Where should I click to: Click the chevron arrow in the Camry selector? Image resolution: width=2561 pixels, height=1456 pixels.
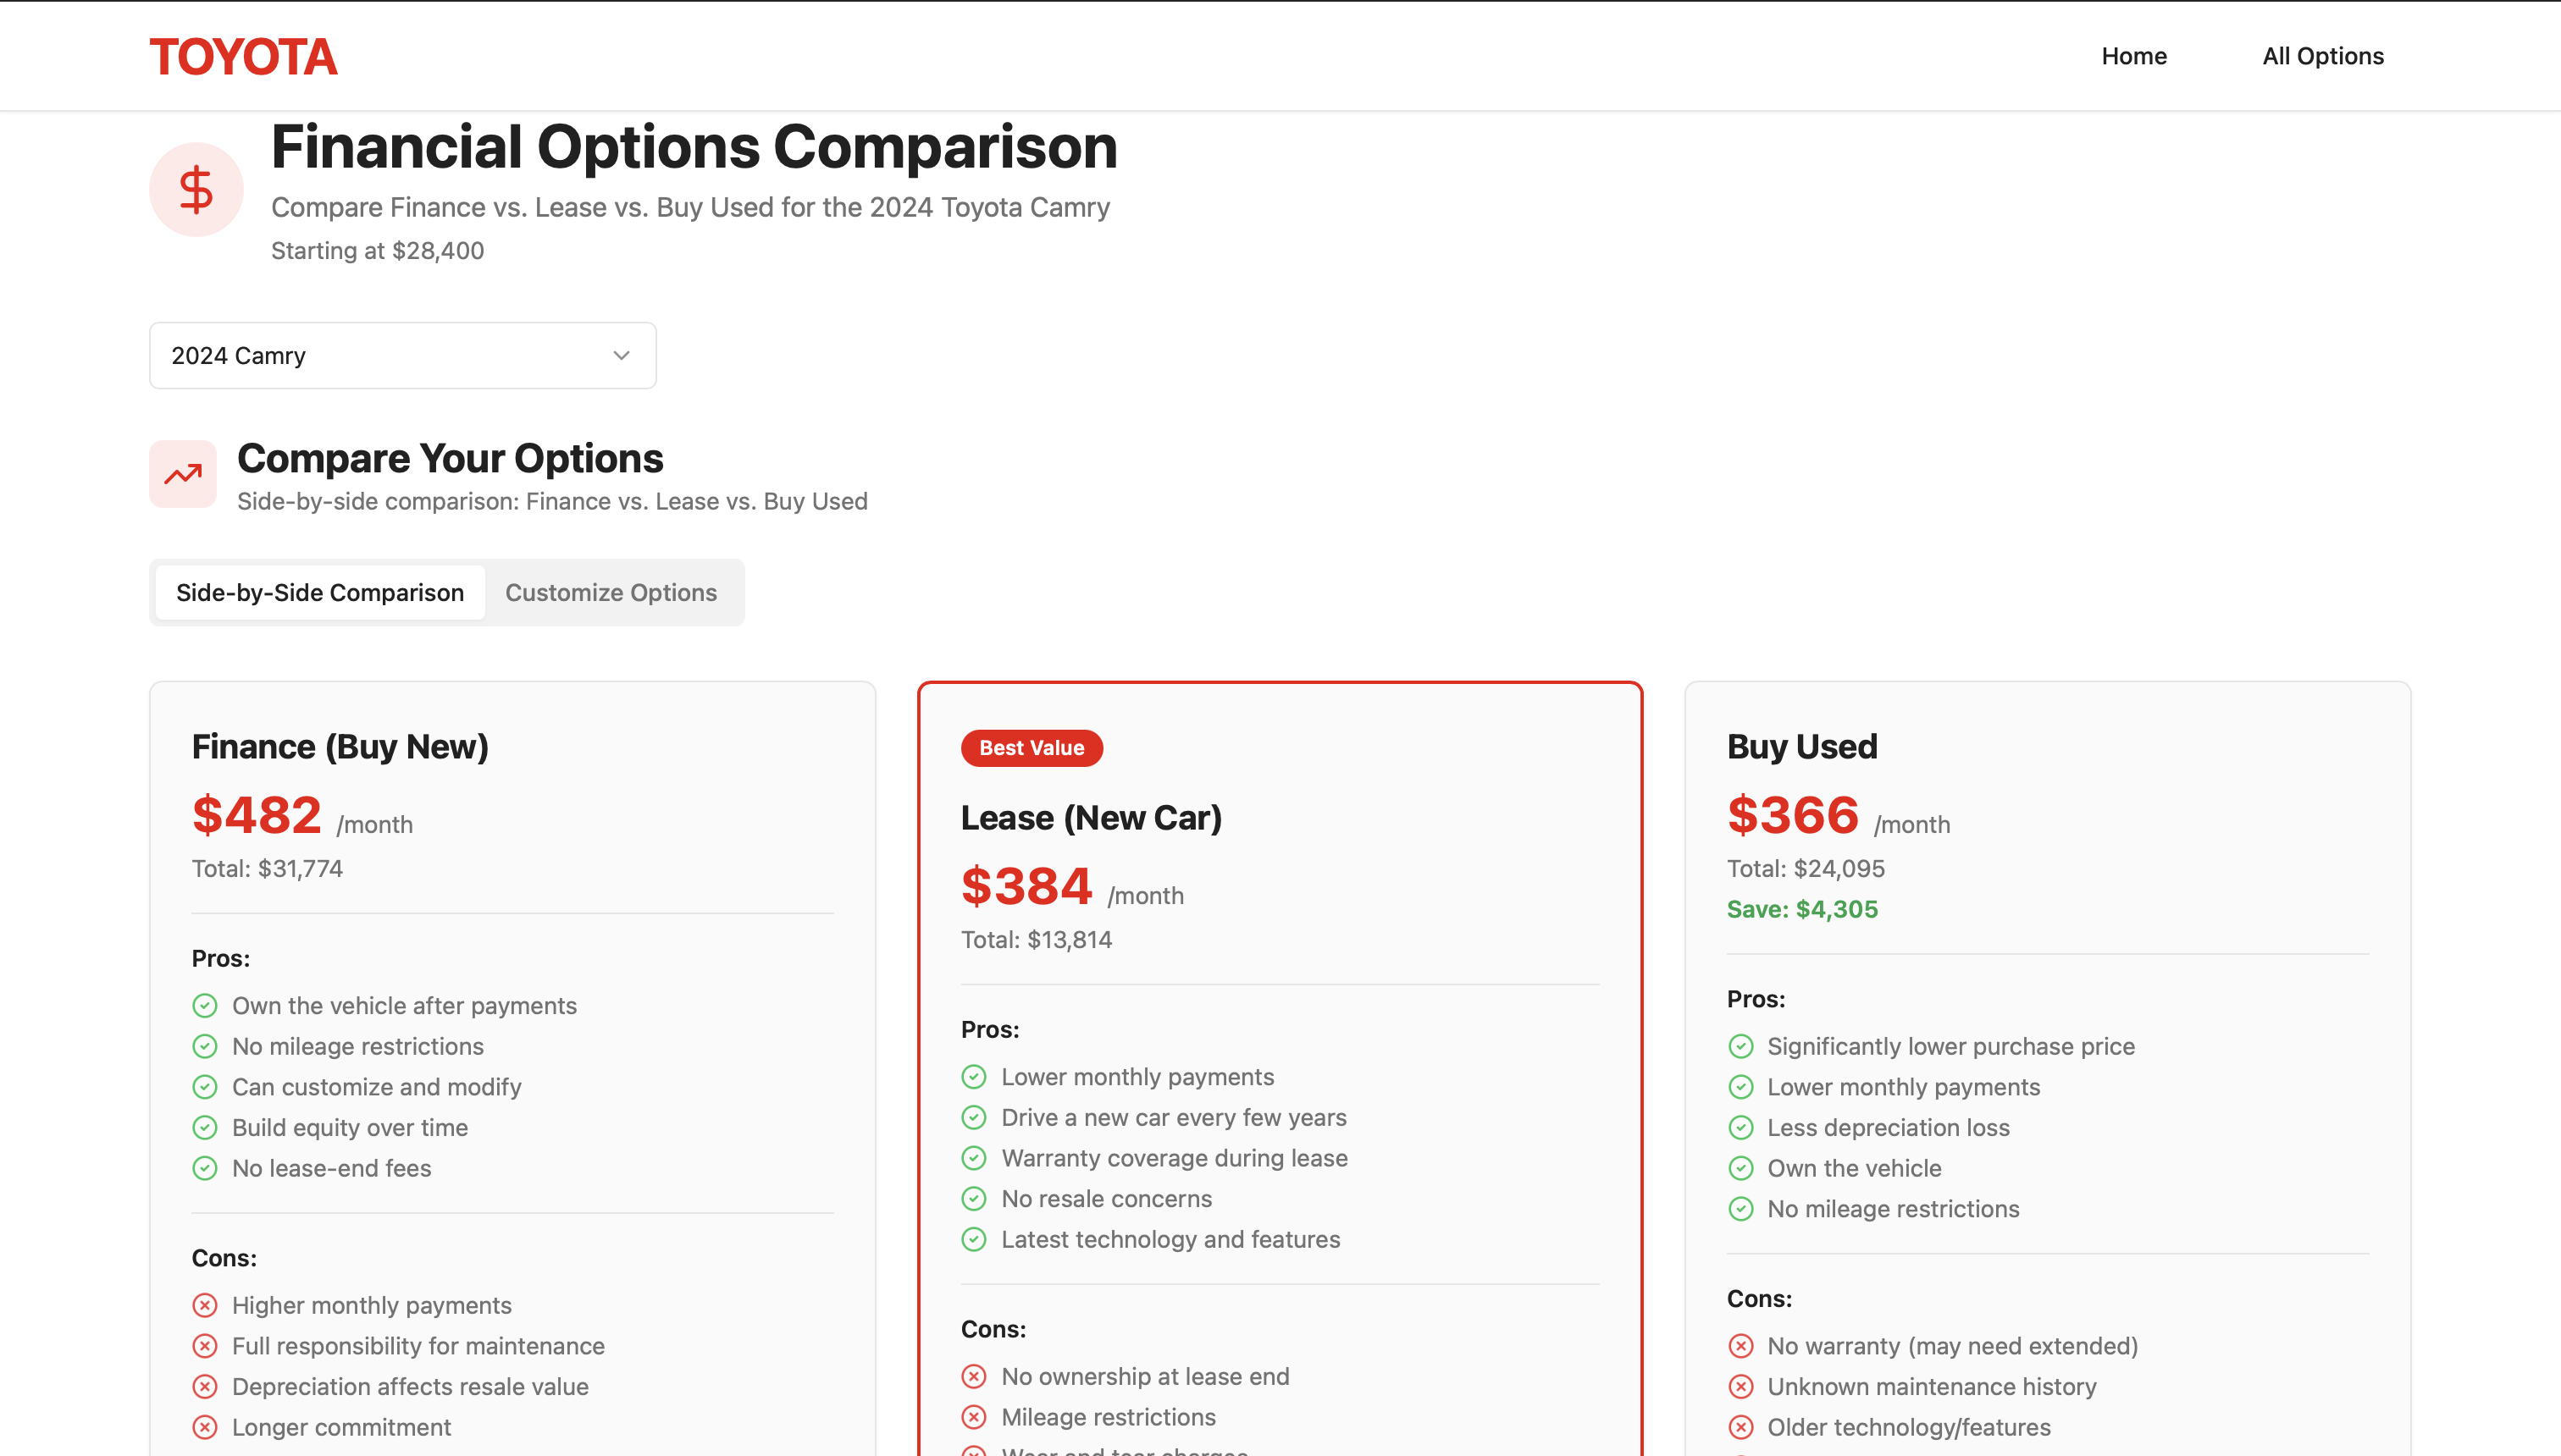[x=622, y=355]
